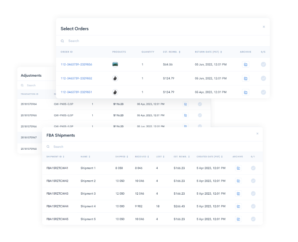
Task: Archive Shipment 1 with the folder icon
Action: 238,168
